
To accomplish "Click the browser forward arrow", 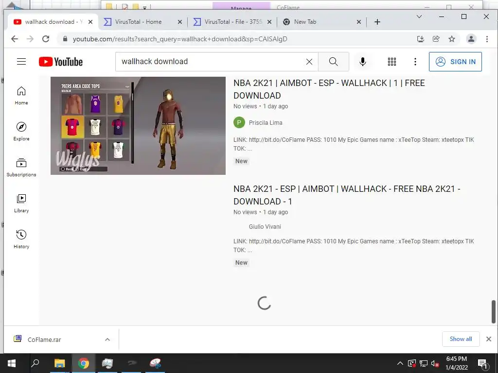I will coord(30,39).
